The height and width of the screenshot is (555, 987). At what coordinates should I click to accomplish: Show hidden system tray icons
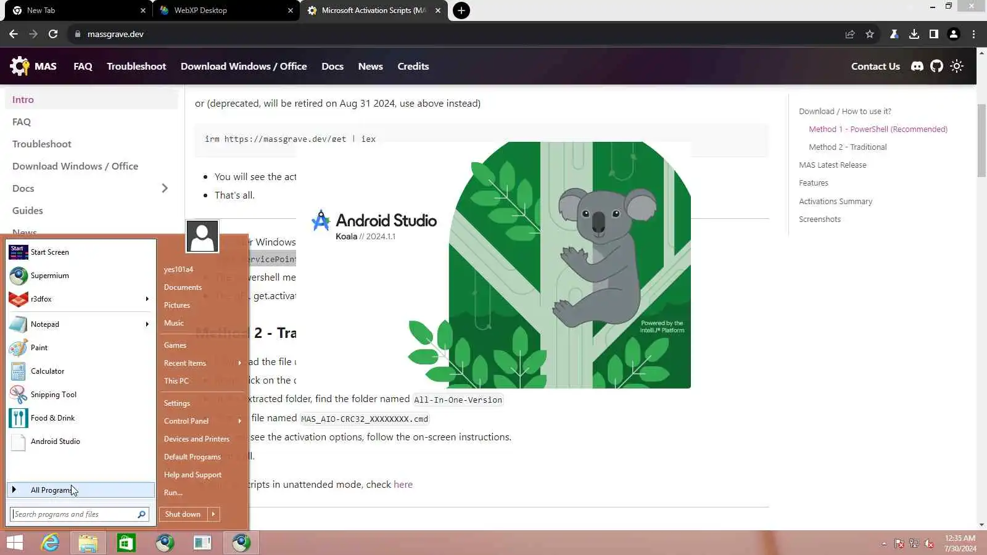[884, 543]
